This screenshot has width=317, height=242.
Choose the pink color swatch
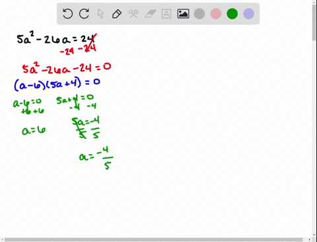pos(216,14)
